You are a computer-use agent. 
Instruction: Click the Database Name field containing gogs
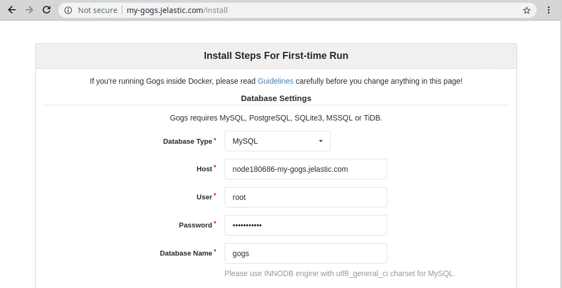pyautogui.click(x=306, y=253)
